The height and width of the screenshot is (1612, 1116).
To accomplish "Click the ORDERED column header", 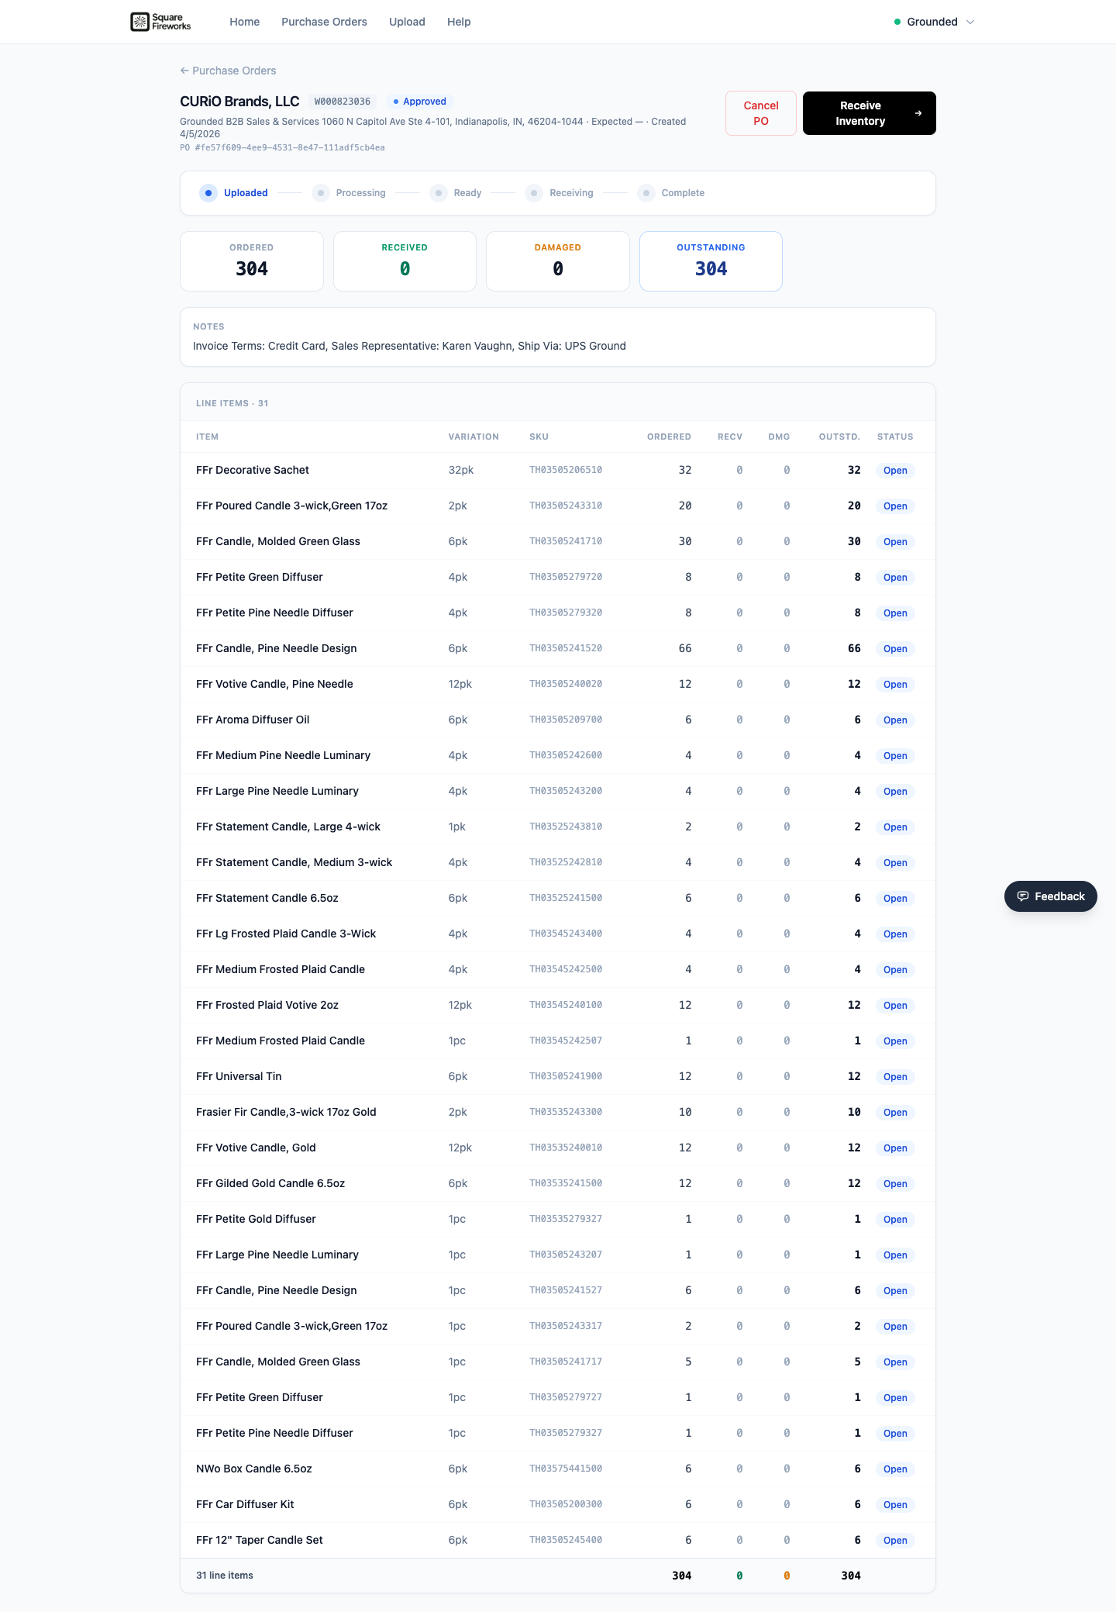I will point(669,437).
